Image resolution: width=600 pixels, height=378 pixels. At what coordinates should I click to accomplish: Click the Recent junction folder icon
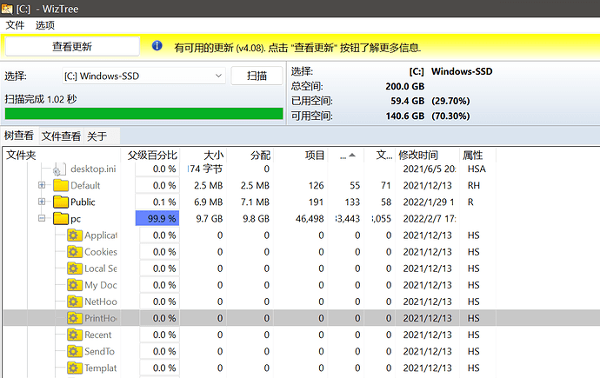(75, 335)
